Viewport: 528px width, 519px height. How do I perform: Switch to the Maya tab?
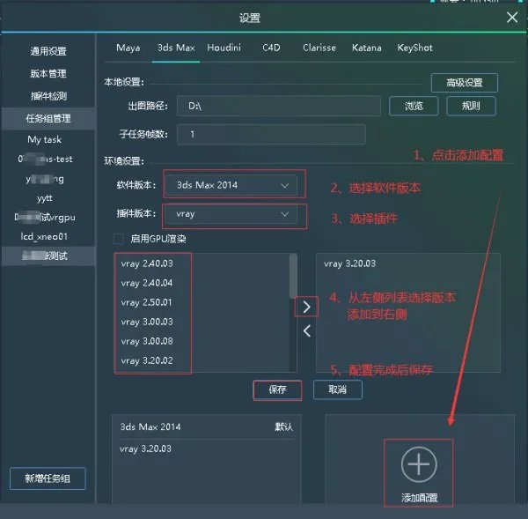[x=128, y=48]
